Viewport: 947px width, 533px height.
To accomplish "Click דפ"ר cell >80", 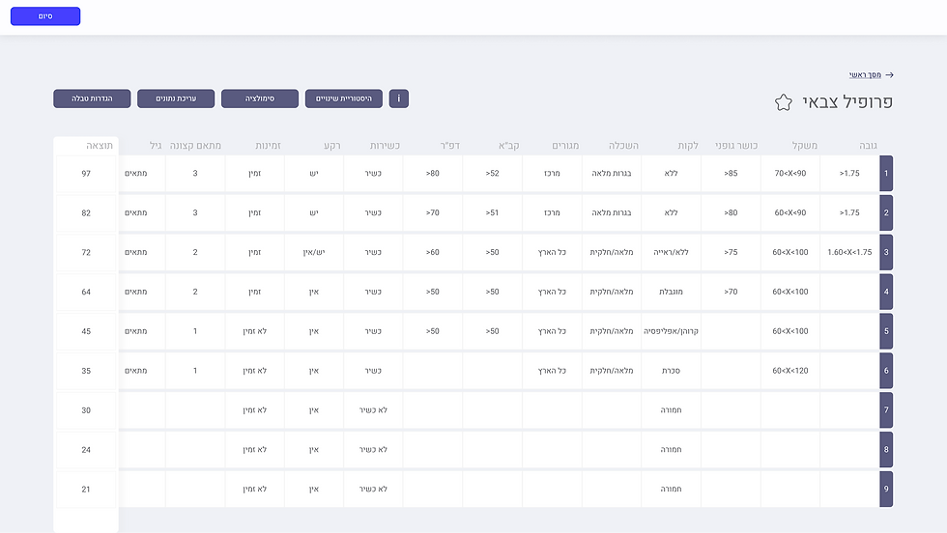I will click(x=433, y=173).
